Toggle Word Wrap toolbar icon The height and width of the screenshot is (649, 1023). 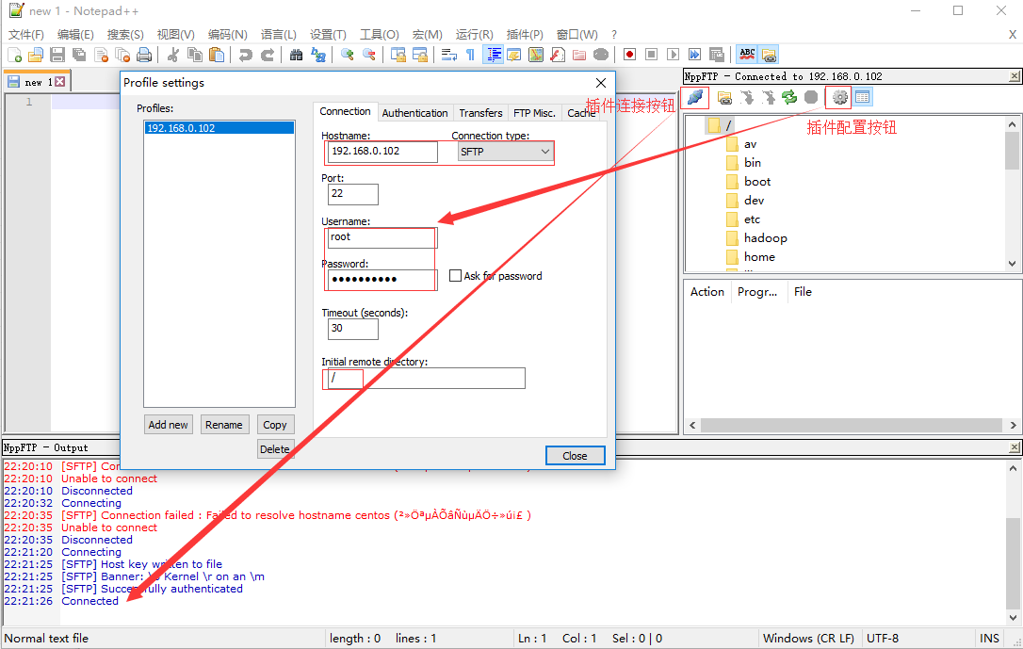coord(449,55)
